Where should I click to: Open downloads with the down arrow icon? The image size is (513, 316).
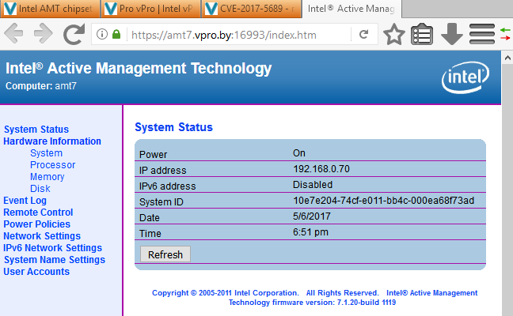(452, 34)
